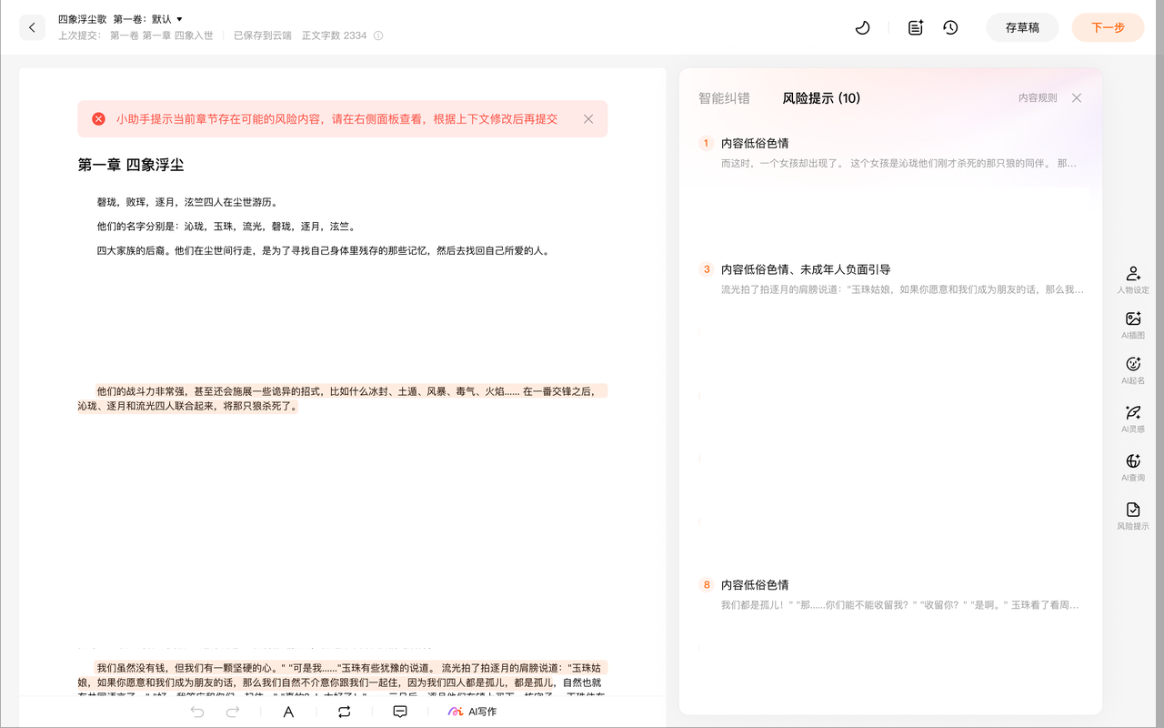Screen dimensions: 1164x728
Task: Click the note-with-plus icon in the header
Action: (916, 27)
